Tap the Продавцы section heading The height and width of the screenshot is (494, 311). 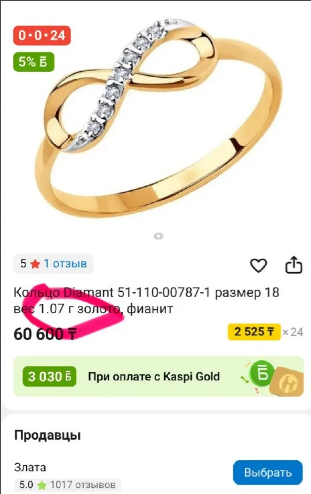click(47, 435)
